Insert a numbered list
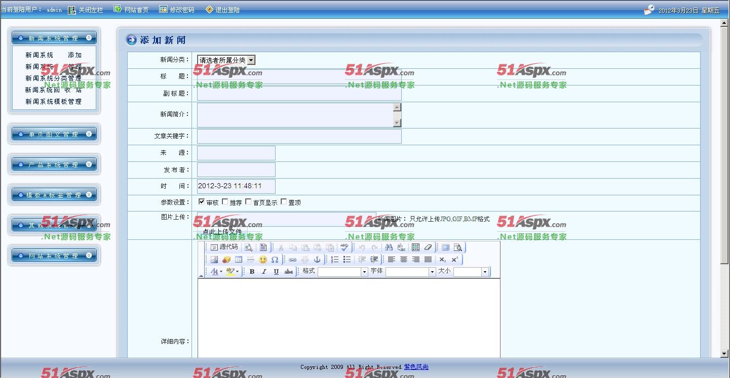Screen dimensions: 730x378 [x=335, y=260]
